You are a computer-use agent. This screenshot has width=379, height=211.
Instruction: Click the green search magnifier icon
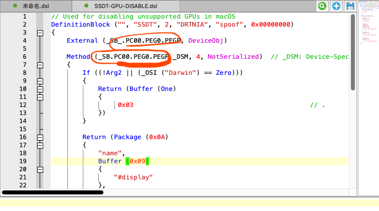[336, 6]
